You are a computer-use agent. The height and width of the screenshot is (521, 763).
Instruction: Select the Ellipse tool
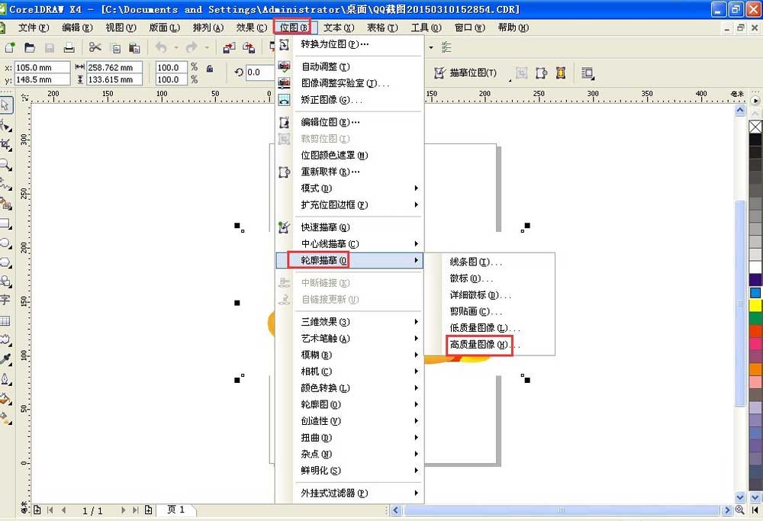(6, 243)
